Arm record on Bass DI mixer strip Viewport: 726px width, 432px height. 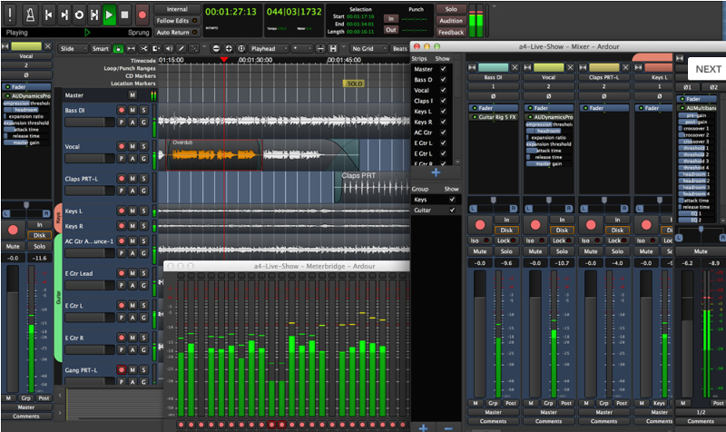click(x=480, y=225)
